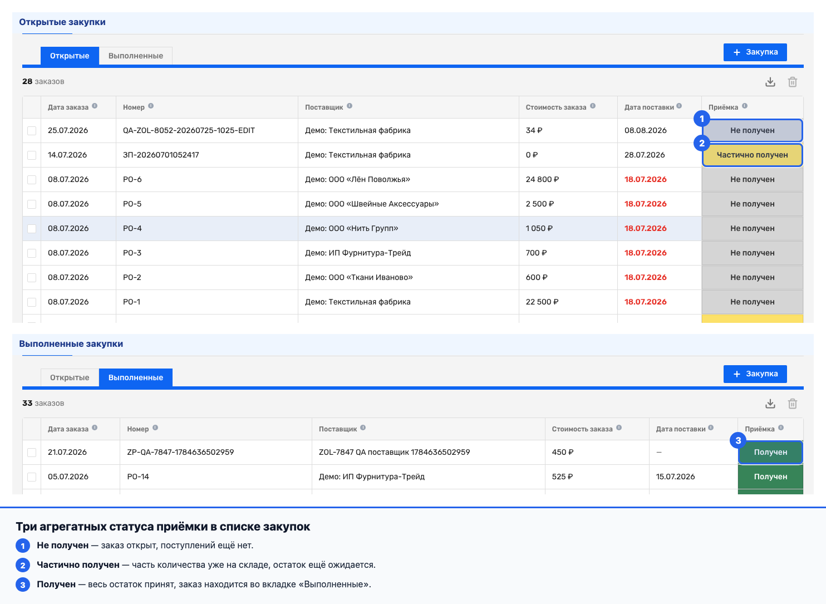The width and height of the screenshot is (826, 604).
Task: Click info icon next to upper Поставщик header
Action: coord(350,106)
